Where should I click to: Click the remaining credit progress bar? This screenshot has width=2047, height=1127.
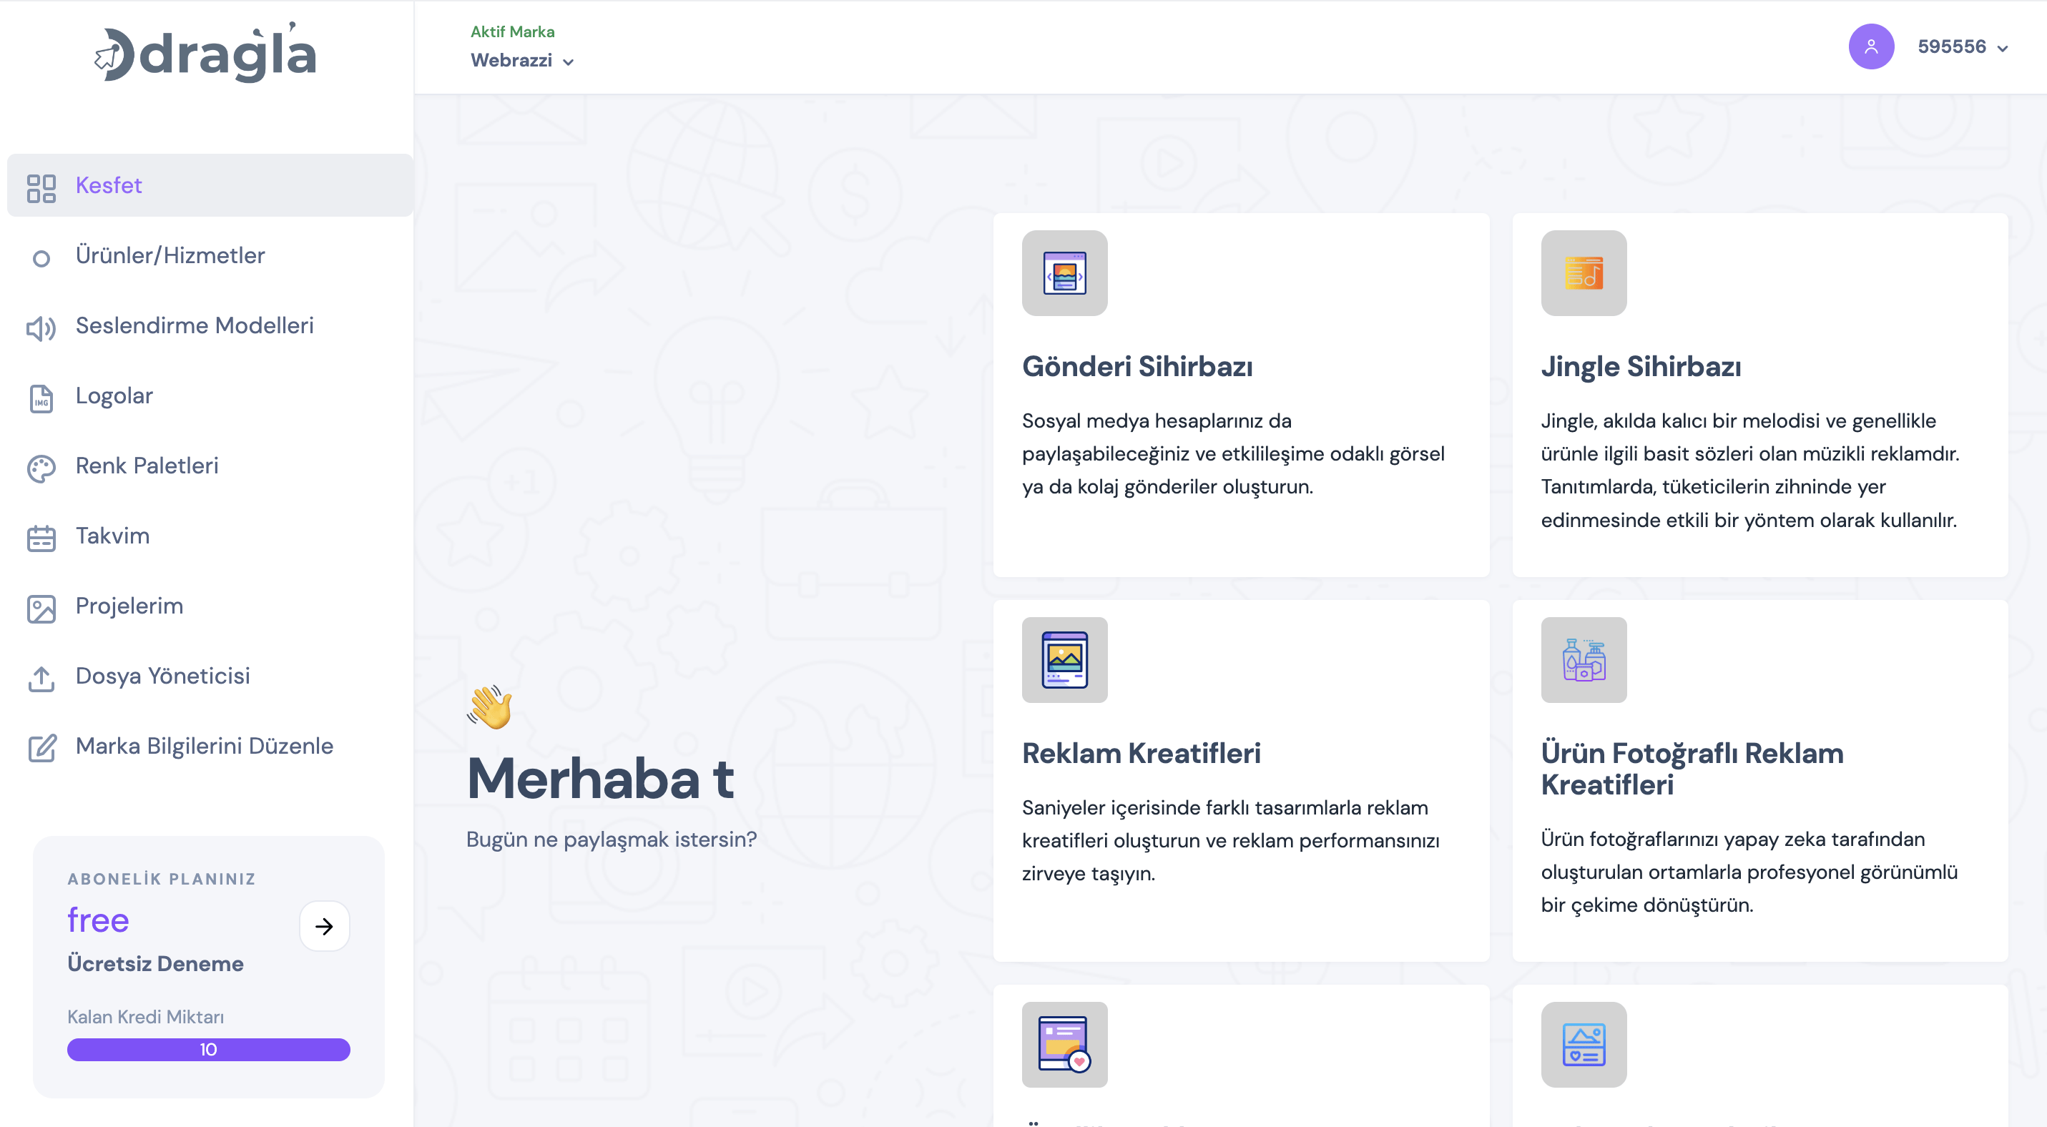coord(208,1049)
